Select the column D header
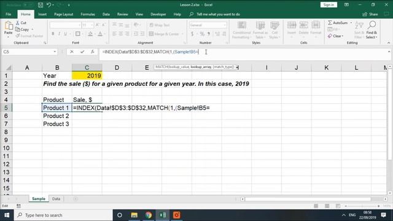Image resolution: width=393 pixels, height=221 pixels. point(117,68)
